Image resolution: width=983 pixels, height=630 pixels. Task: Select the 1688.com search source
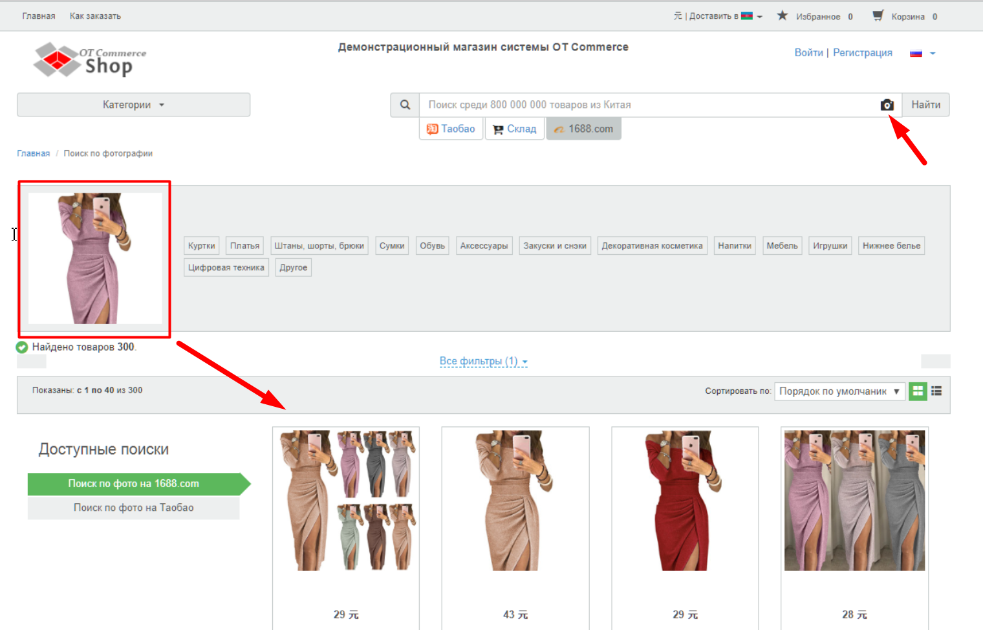pyautogui.click(x=583, y=129)
